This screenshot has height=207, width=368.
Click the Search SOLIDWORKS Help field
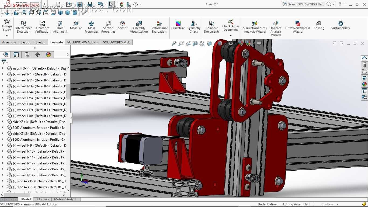tap(306, 4)
